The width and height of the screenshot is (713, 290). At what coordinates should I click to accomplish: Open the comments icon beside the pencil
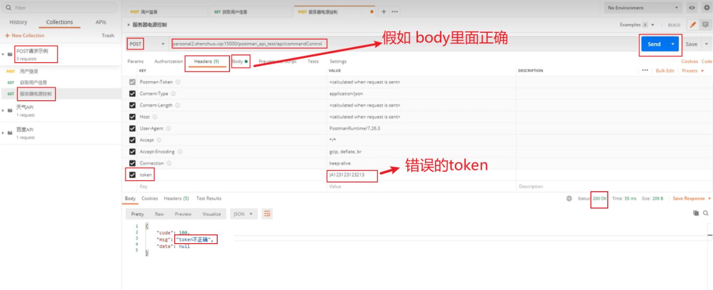pos(705,25)
